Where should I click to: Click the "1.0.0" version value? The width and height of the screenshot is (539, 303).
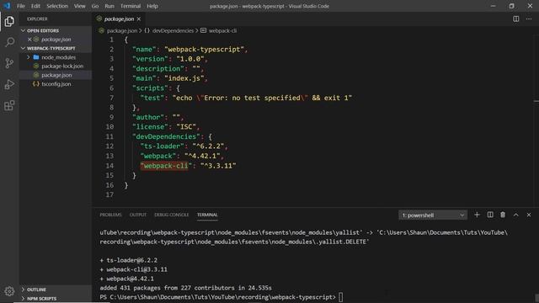(x=190, y=59)
